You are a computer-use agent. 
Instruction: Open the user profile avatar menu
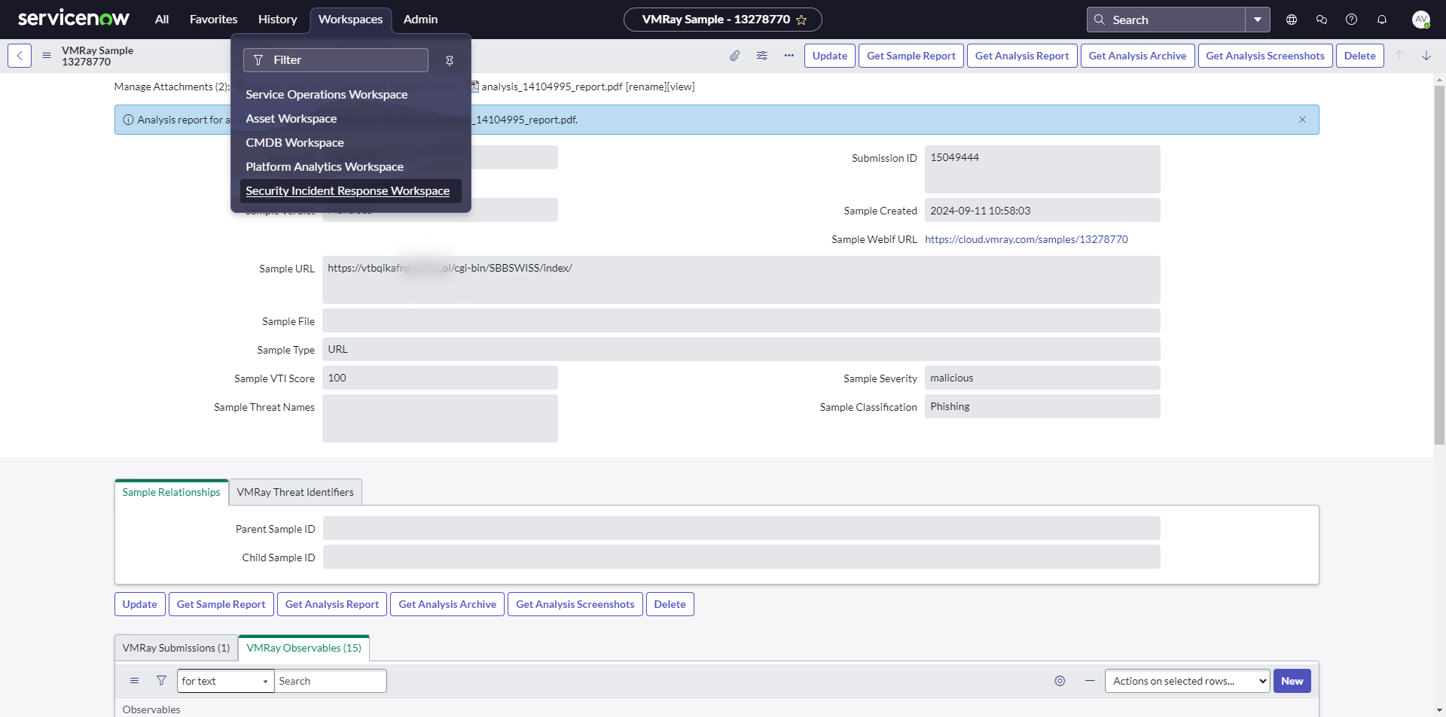pyautogui.click(x=1421, y=20)
